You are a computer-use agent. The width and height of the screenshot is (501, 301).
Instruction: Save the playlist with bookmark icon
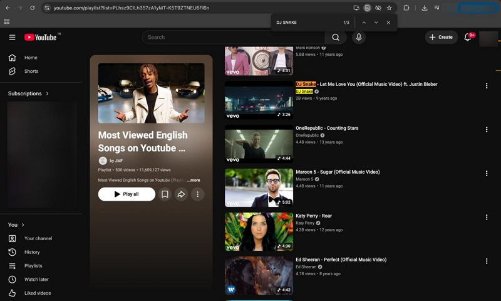(165, 194)
